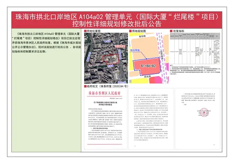Open the first page of the government approval

coord(106,119)
